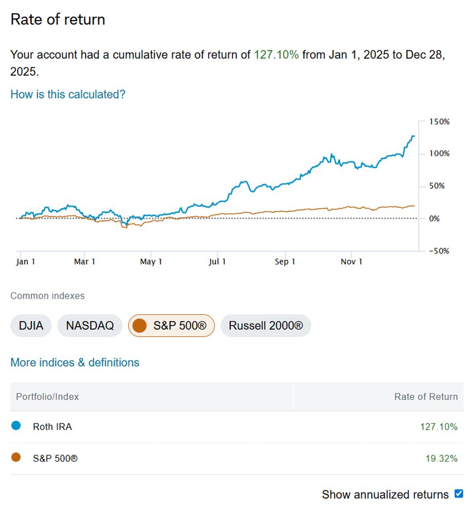This screenshot has width=472, height=505.
Task: Select the Russell 2000 index
Action: coord(265,325)
